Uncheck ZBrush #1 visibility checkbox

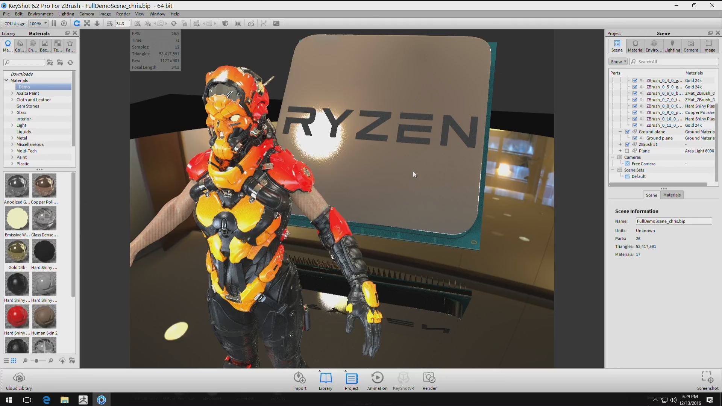coord(627,144)
